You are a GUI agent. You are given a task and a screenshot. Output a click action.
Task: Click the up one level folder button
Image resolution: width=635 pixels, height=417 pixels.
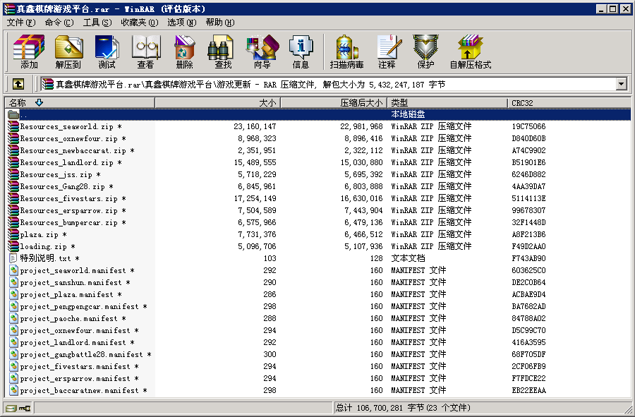[18, 84]
